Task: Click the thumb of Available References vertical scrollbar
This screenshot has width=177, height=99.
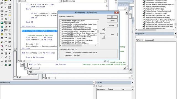Action: click(98, 31)
